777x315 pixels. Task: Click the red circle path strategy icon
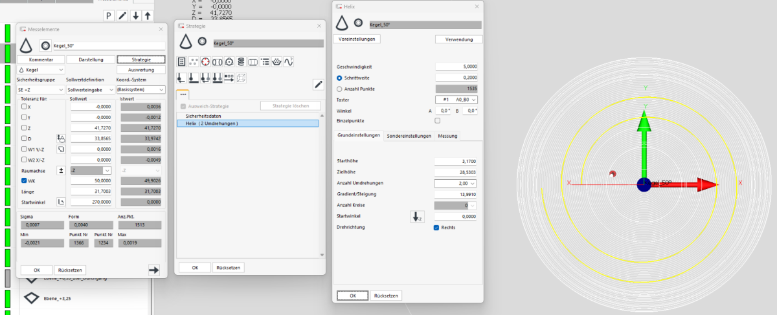(x=205, y=62)
